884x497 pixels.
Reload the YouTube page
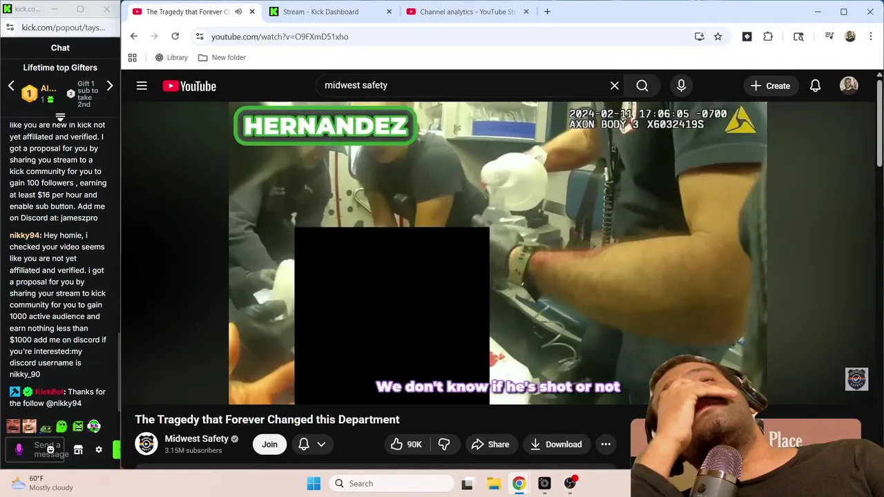tap(175, 37)
